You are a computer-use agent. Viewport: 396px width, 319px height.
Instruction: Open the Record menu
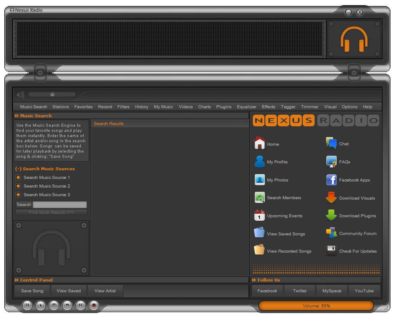click(105, 107)
